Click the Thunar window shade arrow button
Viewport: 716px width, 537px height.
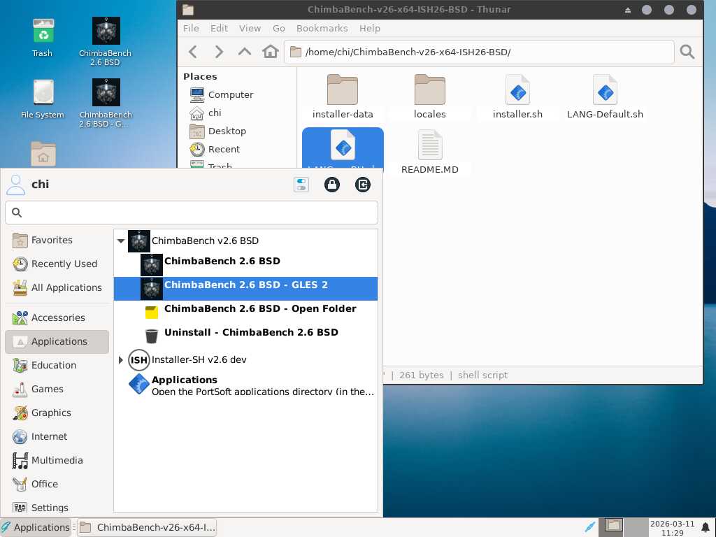628,10
